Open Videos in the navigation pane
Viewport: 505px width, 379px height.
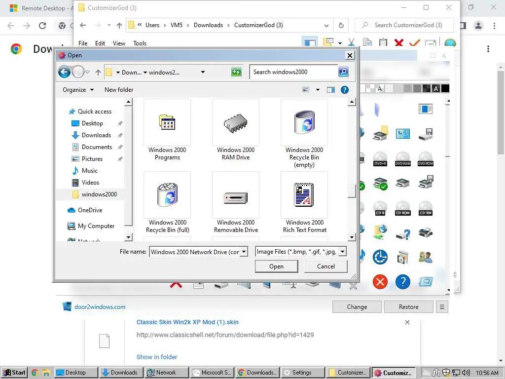tap(85, 183)
